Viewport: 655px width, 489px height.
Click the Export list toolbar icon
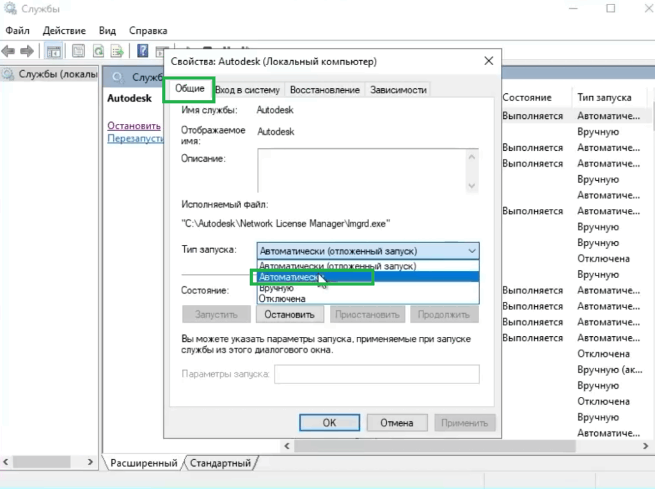point(117,51)
